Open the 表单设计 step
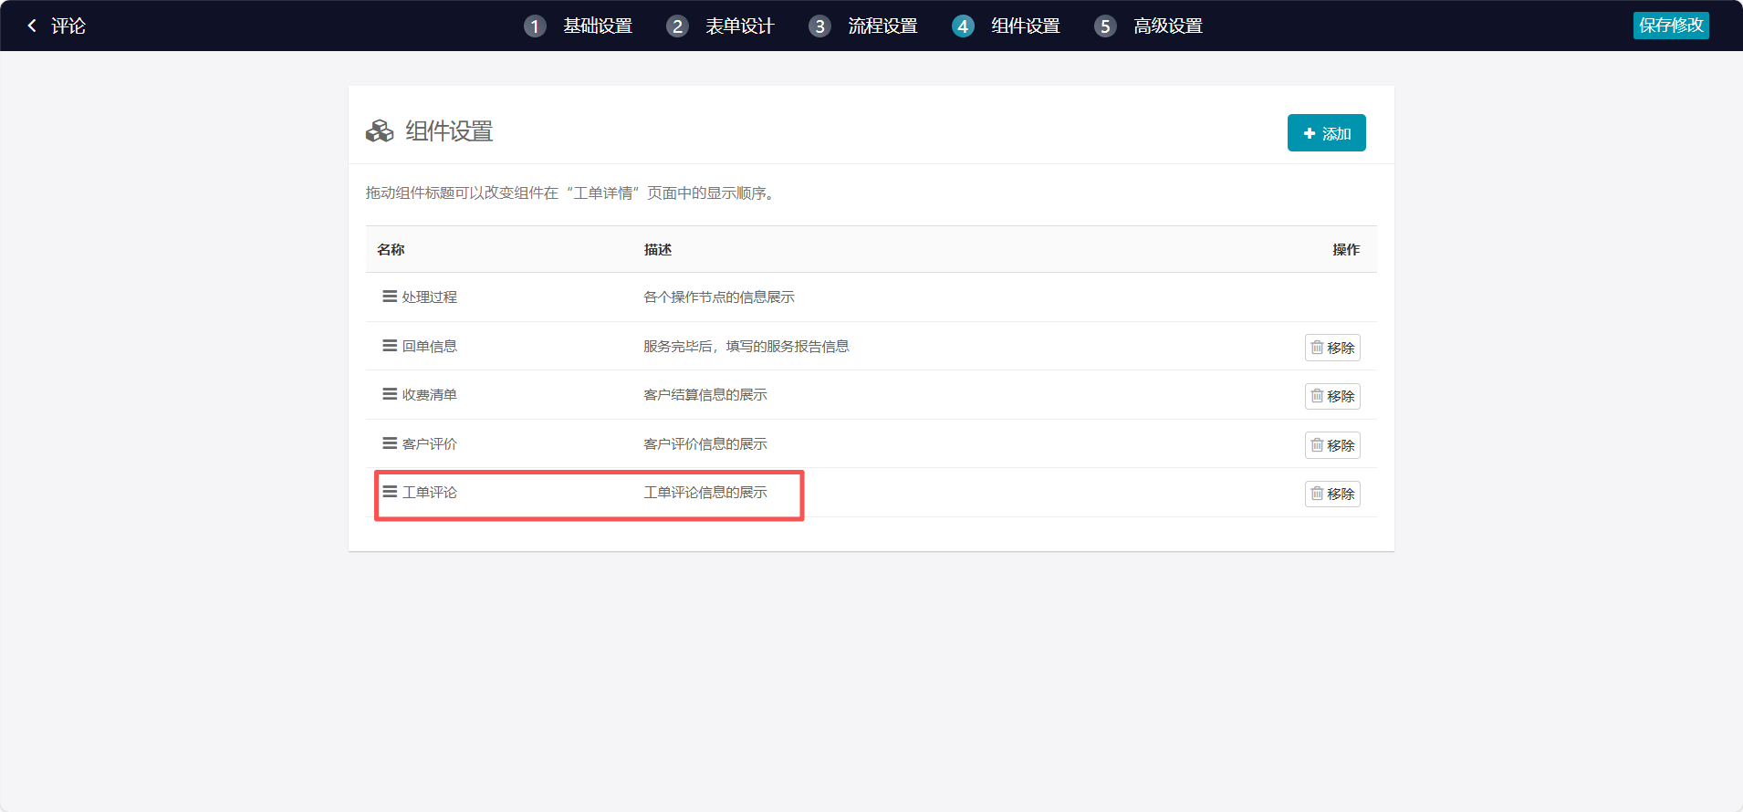1743x812 pixels. pos(739,26)
